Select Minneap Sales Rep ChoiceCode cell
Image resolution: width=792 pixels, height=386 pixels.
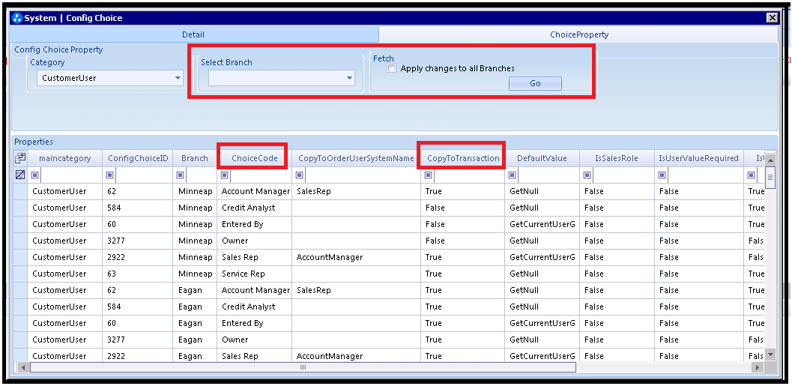255,257
